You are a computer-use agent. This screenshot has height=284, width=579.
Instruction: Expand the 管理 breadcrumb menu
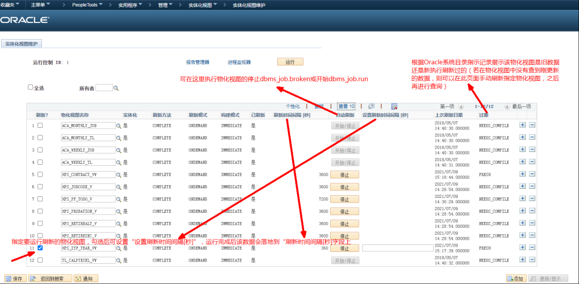(166, 5)
